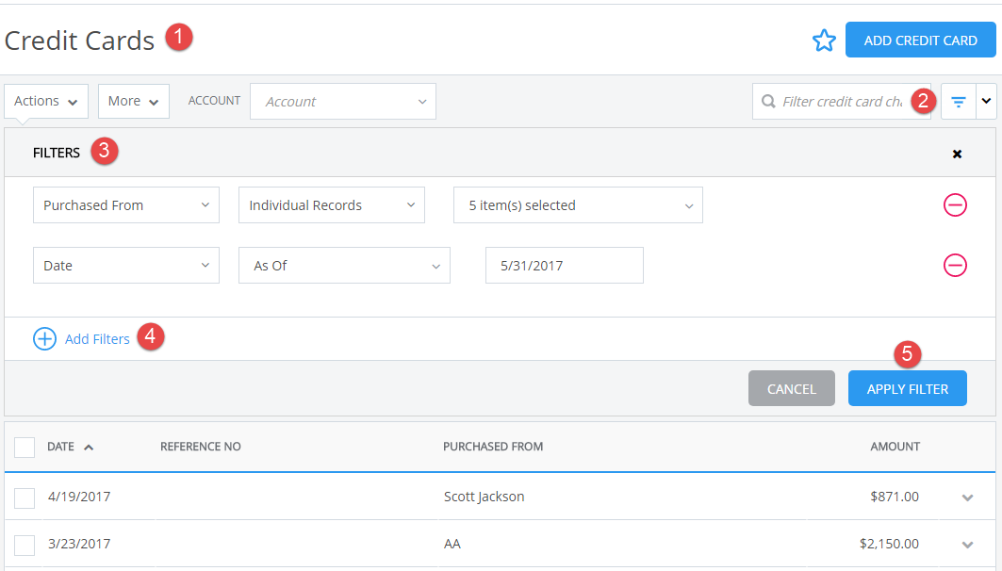
Task: Open the 5 item(s) selected dropdown
Action: 578,205
